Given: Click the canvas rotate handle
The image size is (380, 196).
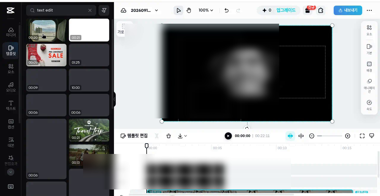Looking at the screenshot, I should point(247,128).
